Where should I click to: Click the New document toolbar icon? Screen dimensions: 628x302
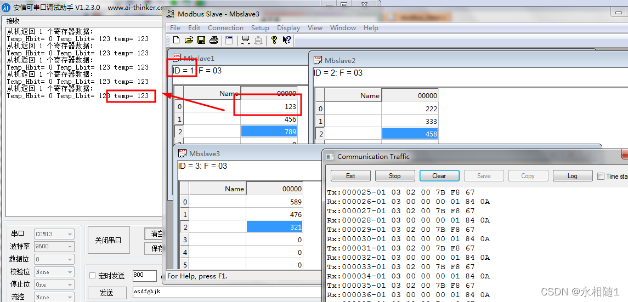point(176,40)
